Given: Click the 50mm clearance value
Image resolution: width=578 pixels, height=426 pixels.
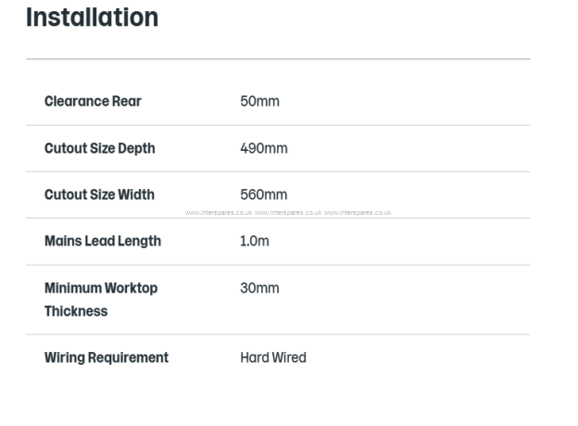Looking at the screenshot, I should (260, 101).
